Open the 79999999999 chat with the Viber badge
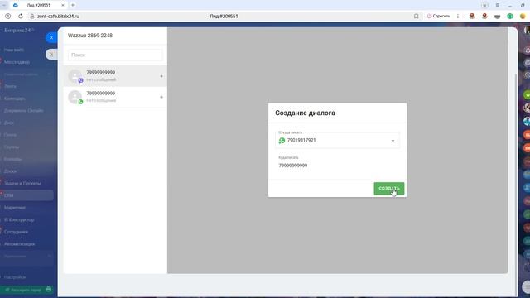530x298 pixels. click(115, 76)
